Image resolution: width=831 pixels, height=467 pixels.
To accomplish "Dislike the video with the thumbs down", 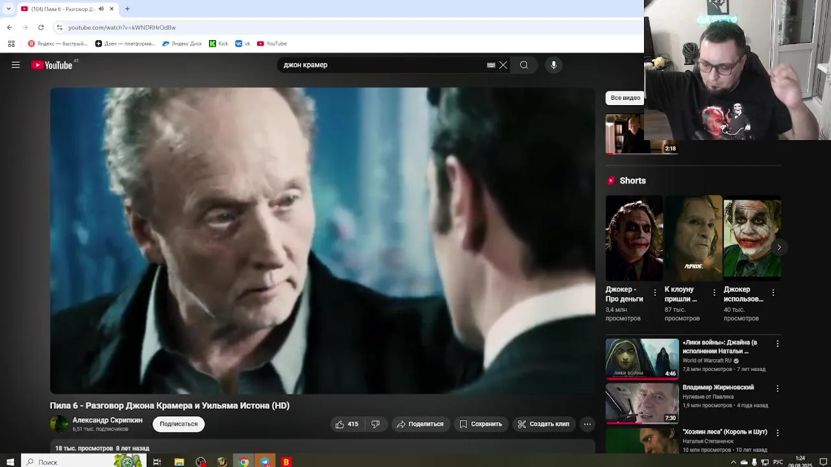I will click(x=375, y=424).
